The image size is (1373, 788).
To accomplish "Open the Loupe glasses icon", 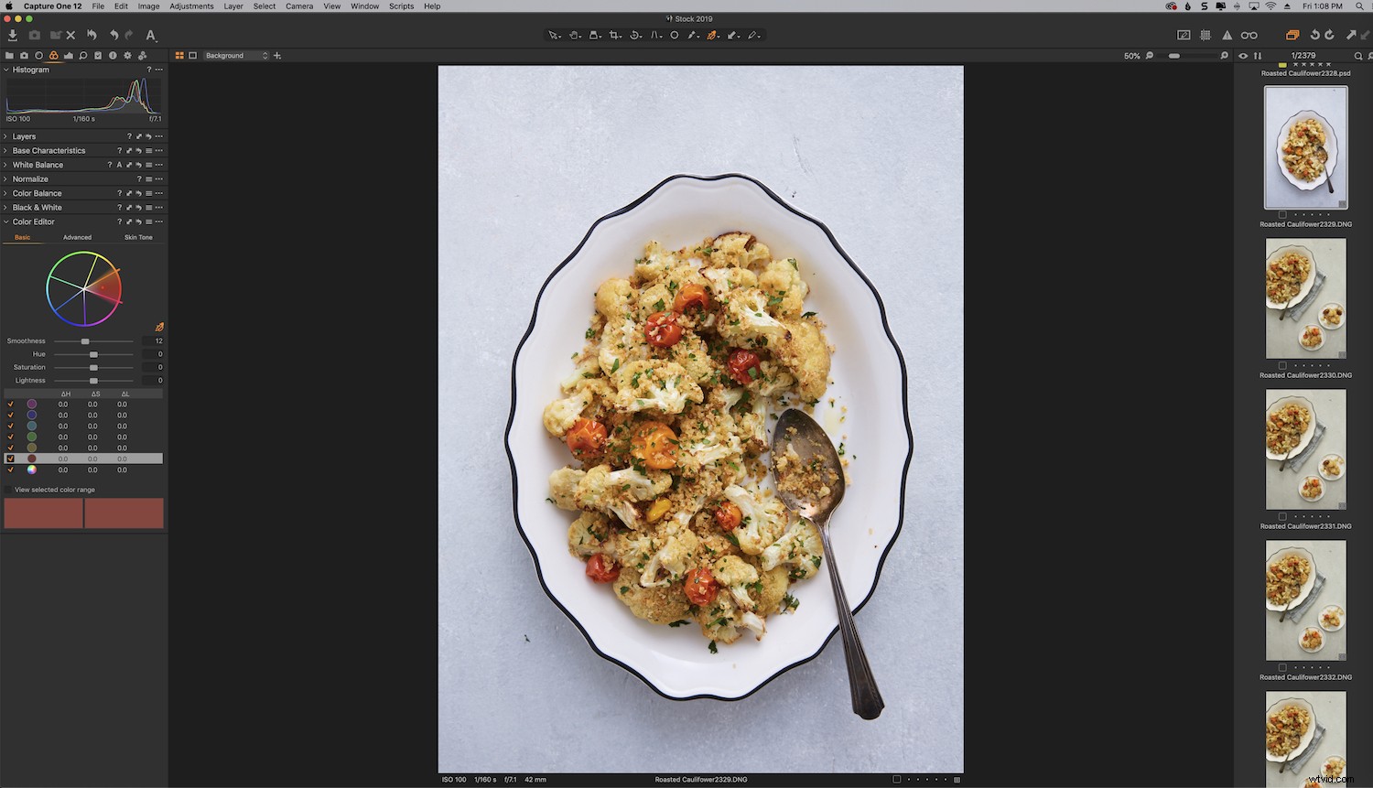I will [1249, 35].
